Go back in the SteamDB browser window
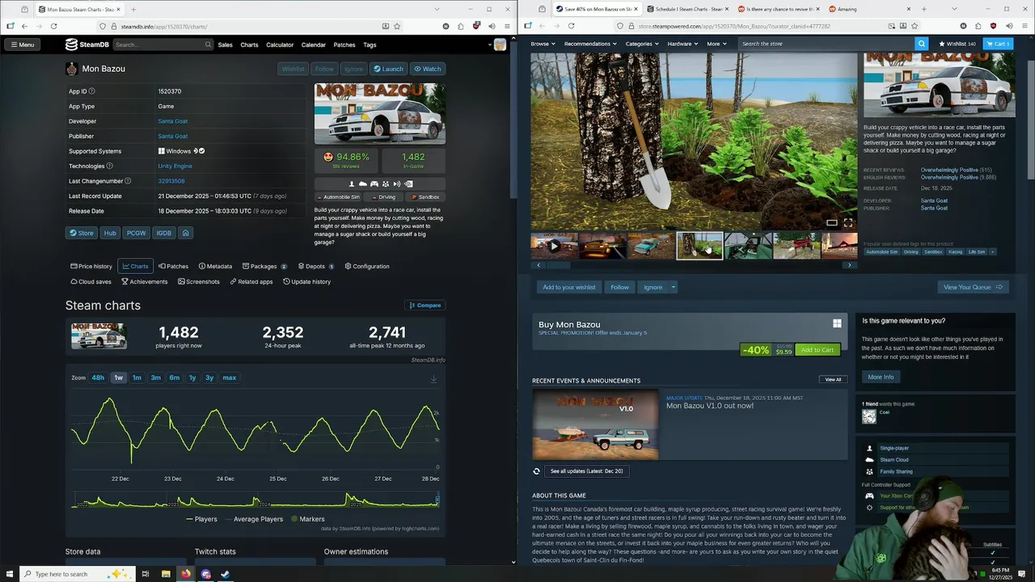The height and width of the screenshot is (582, 1035). [24, 26]
